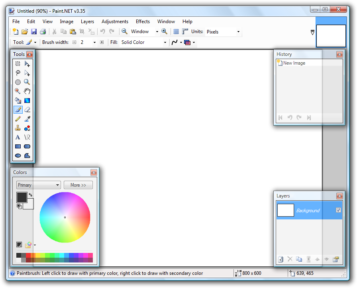Open the Fill style dropdown
This screenshot has width=357, height=288.
(165, 42)
